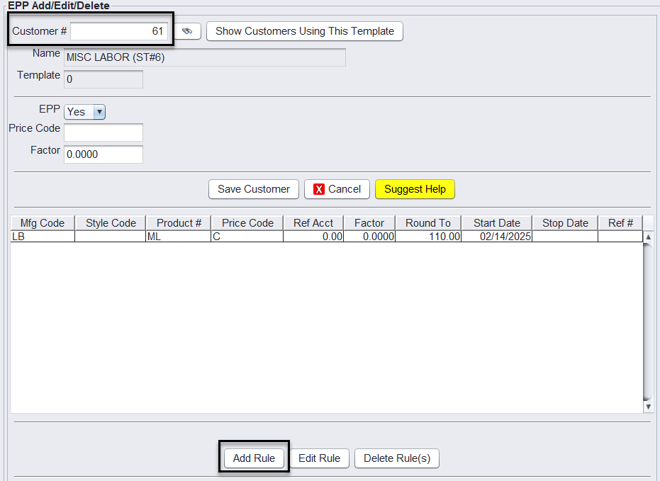The height and width of the screenshot is (481, 660).
Task: Click the Add Rule button
Action: pyautogui.click(x=254, y=458)
